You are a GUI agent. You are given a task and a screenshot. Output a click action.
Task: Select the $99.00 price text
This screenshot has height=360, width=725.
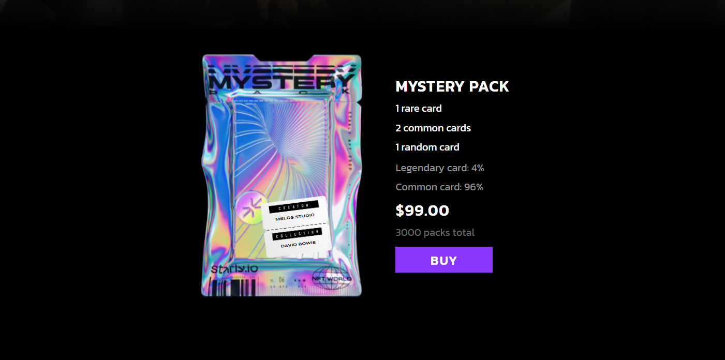[x=422, y=211]
